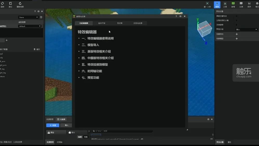The width and height of the screenshot is (259, 146).
Task: Click the 旋转 rotate icon
Action: point(2,4)
